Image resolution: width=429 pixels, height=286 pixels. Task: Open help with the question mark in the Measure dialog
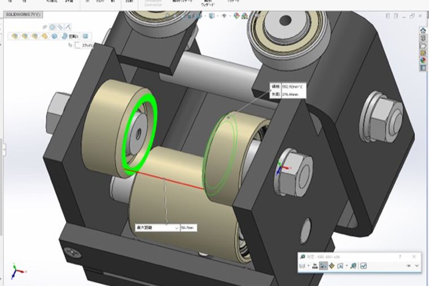point(400,257)
